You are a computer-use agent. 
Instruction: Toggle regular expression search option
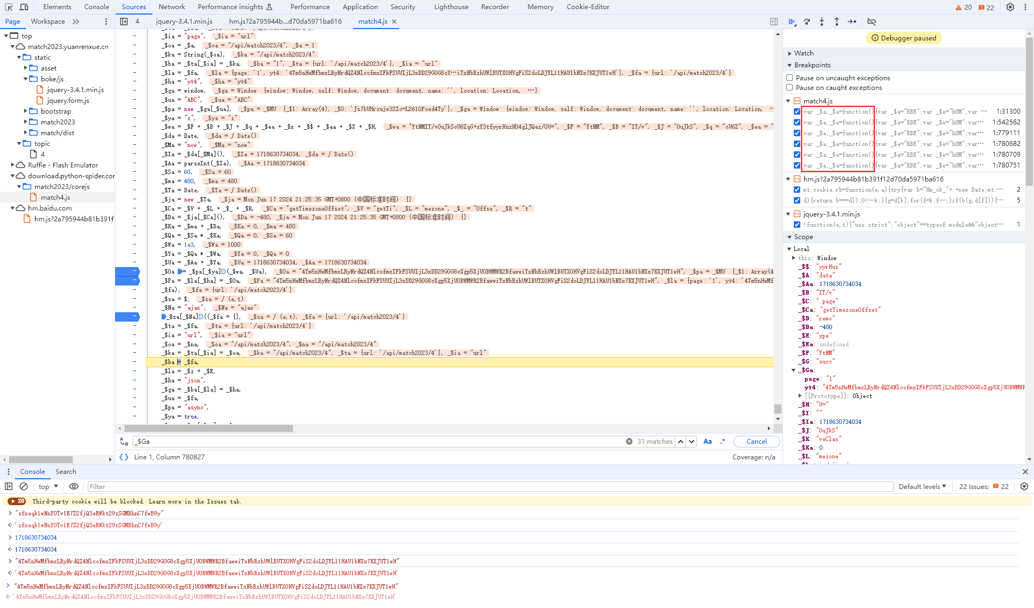click(x=723, y=442)
